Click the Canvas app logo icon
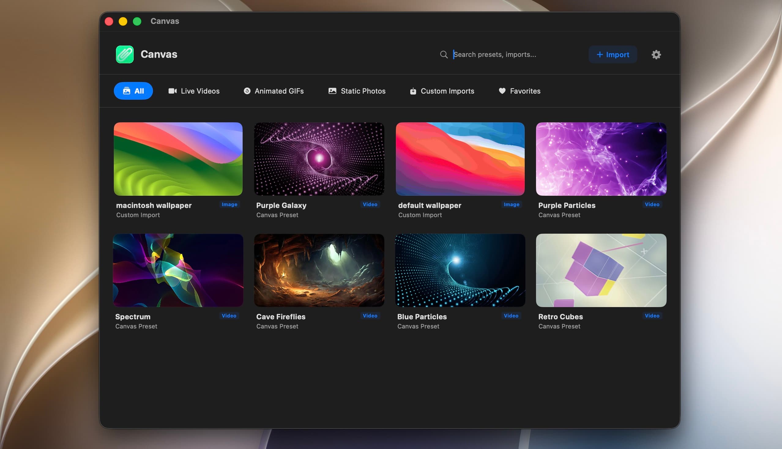Image resolution: width=782 pixels, height=449 pixels. click(x=125, y=54)
